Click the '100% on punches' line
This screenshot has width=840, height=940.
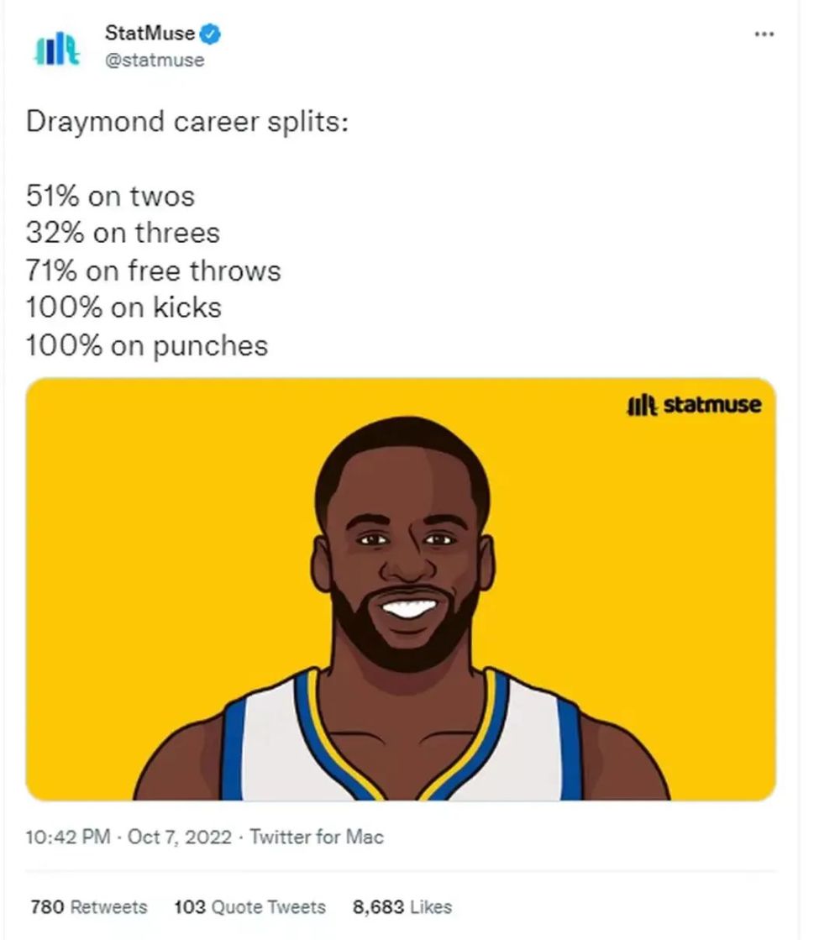click(147, 346)
